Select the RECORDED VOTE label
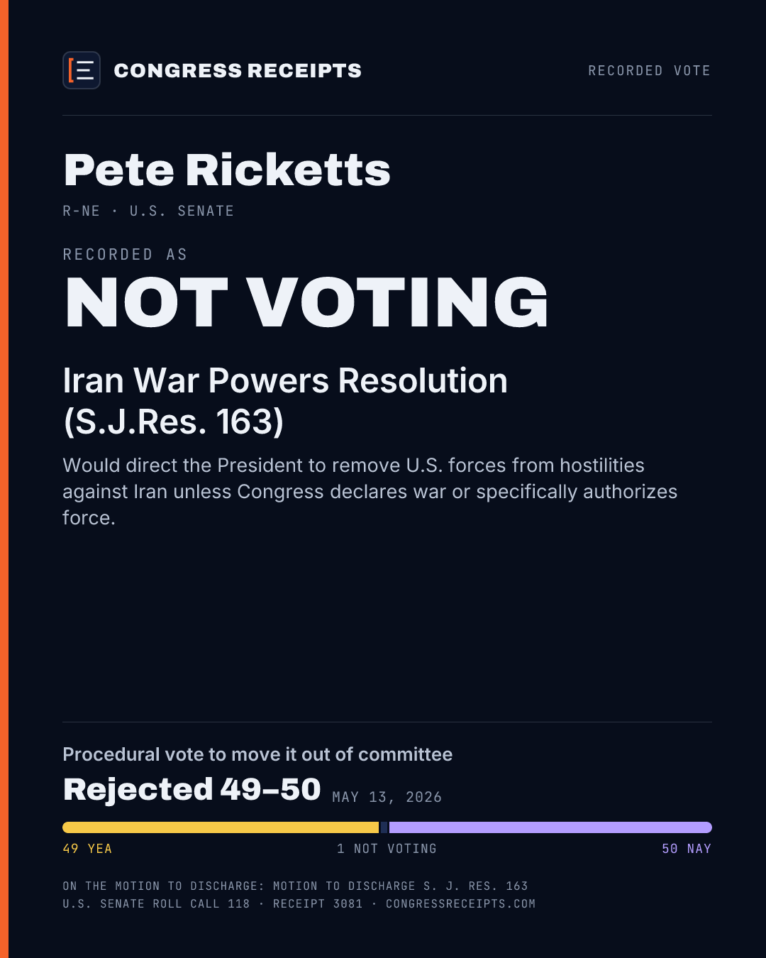The image size is (766, 958). click(650, 70)
